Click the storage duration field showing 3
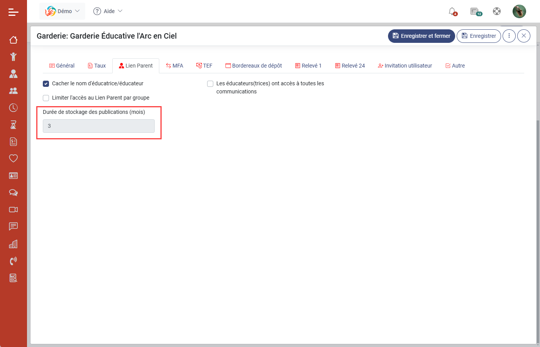The image size is (540, 347). (99, 126)
